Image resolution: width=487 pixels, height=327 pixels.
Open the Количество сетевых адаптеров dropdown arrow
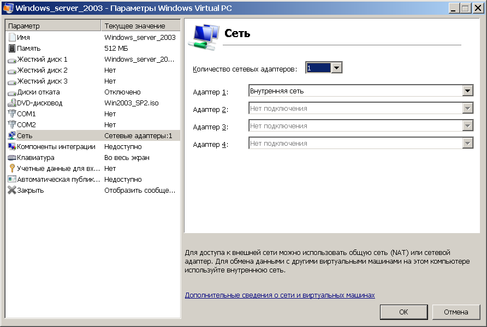click(337, 68)
